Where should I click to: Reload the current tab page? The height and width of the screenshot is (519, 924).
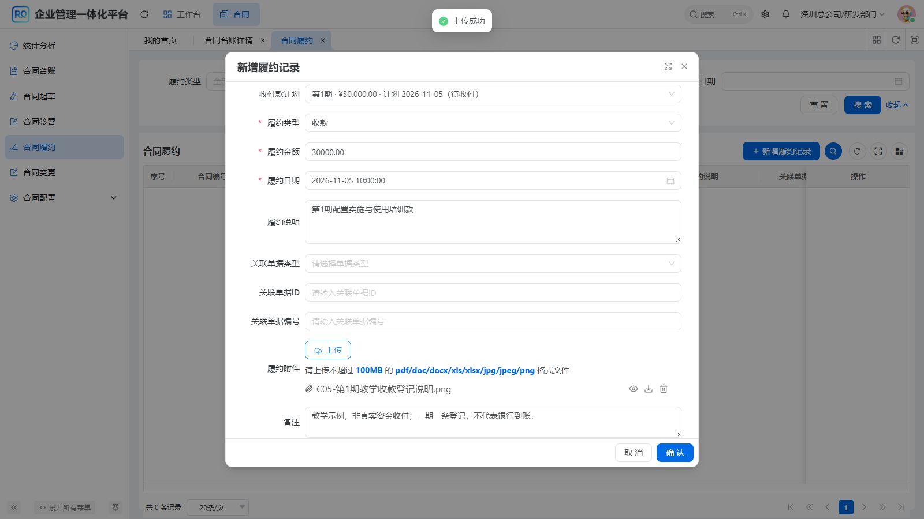click(x=896, y=40)
